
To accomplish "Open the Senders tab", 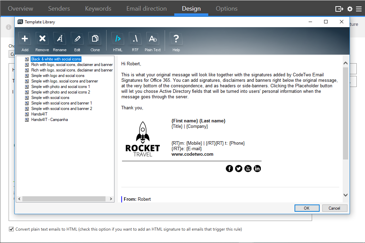I will pyautogui.click(x=59, y=9).
